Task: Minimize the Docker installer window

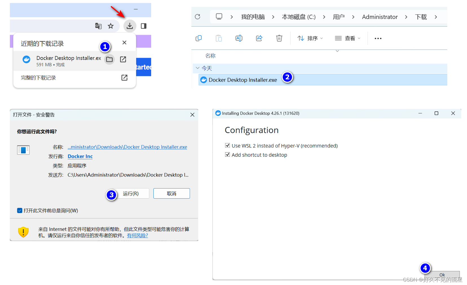Action: [x=420, y=113]
